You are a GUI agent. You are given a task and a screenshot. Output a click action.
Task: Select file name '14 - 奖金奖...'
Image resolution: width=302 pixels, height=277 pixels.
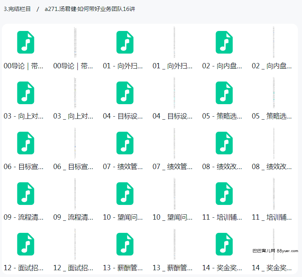pyautogui.click(x=222, y=268)
